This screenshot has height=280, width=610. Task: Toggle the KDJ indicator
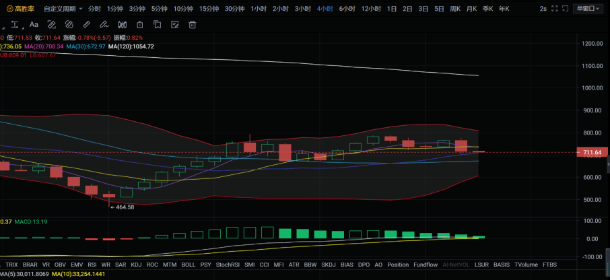pos(136,265)
